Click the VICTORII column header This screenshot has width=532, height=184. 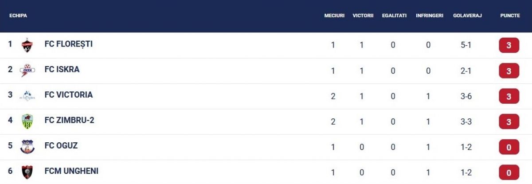(x=363, y=16)
